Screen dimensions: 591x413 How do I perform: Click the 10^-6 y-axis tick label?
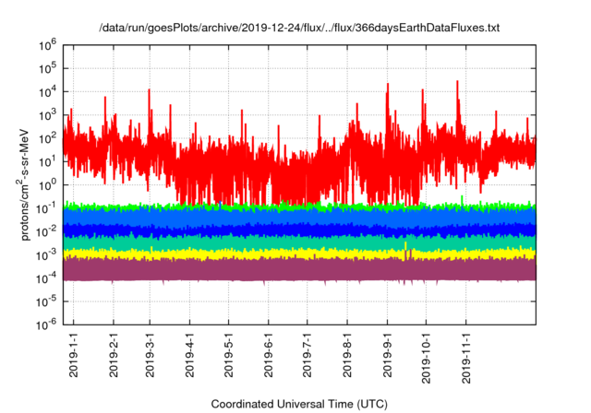tap(46, 324)
